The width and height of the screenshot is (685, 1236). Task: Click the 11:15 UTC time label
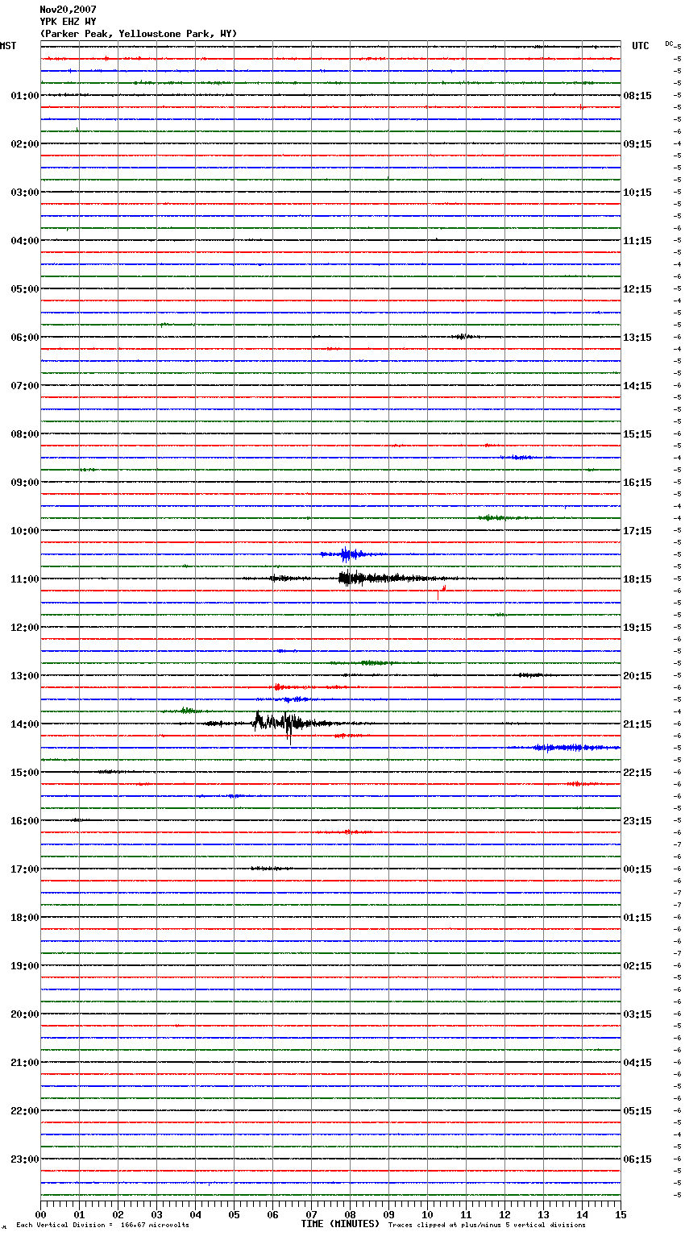tap(637, 241)
